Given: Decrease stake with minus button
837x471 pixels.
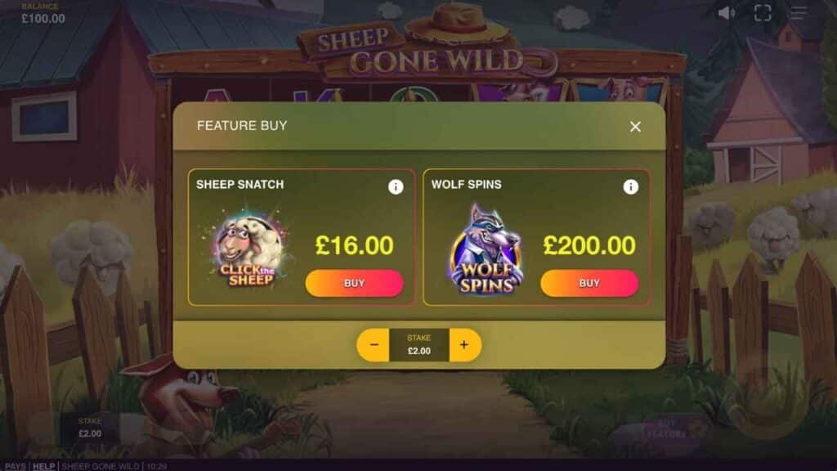Looking at the screenshot, I should coord(374,345).
